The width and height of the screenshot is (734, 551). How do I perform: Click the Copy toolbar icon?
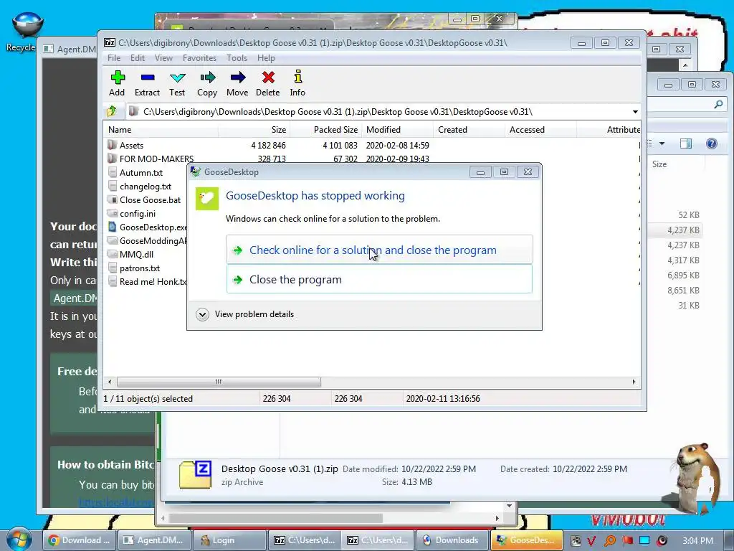click(207, 83)
